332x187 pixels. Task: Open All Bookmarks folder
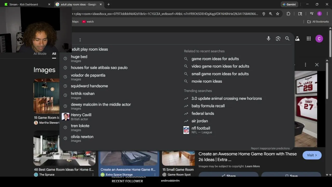318,22
